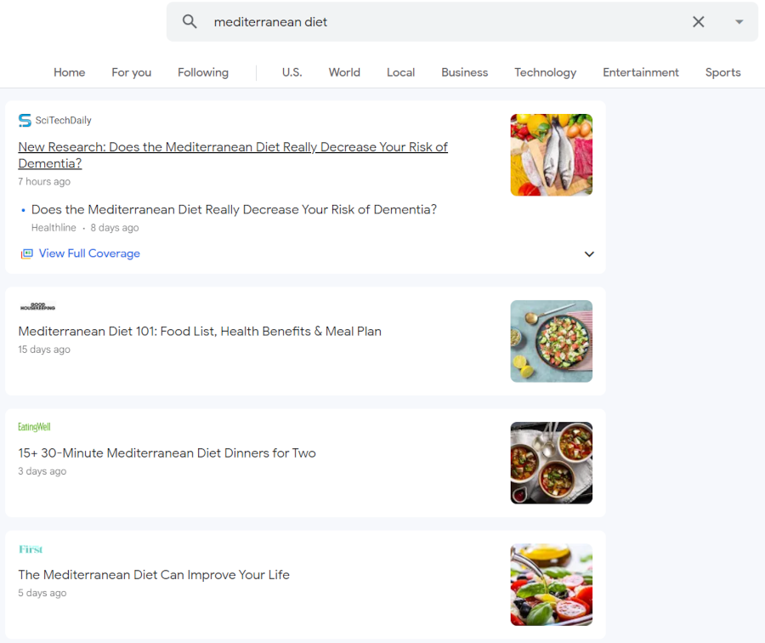Click the View Full Coverage link
This screenshot has width=765, height=643.
(x=88, y=253)
